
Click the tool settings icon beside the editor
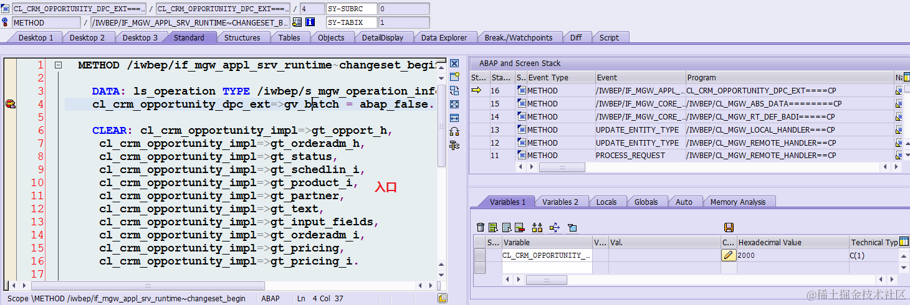click(x=454, y=145)
